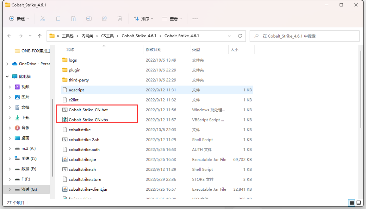This screenshot has height=209, width=366.
Task: Click CS工具 in the breadcrumb path
Action: (107, 36)
